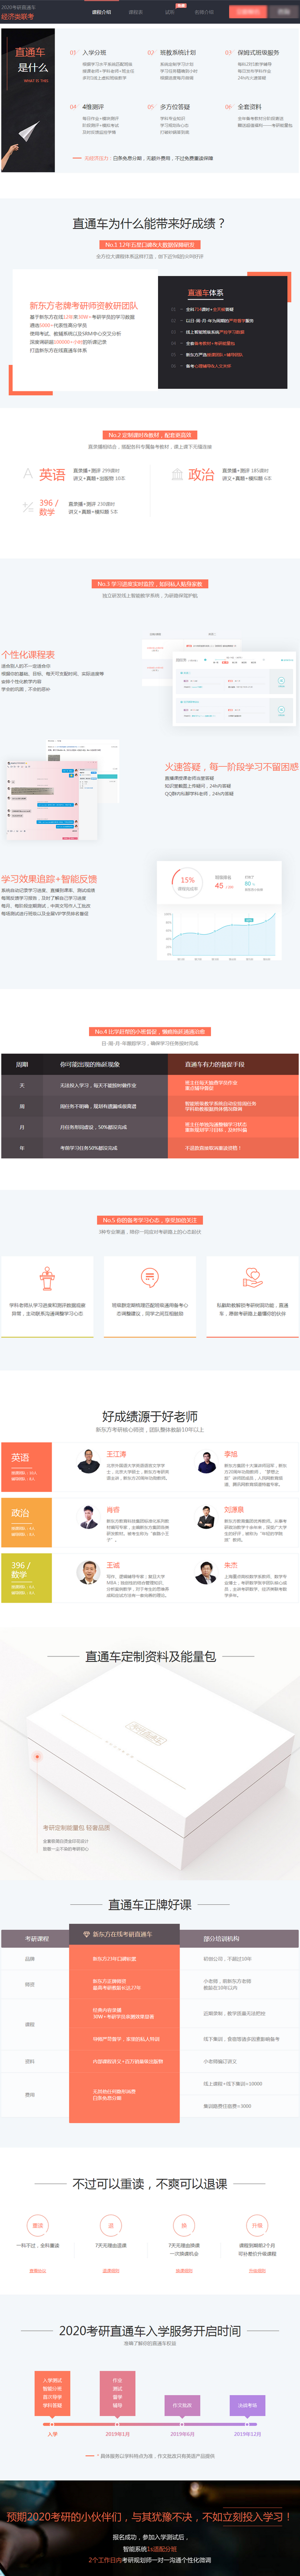
Task: Click the 2019年12月 timeline marker
Action: [x=247, y=2425]
